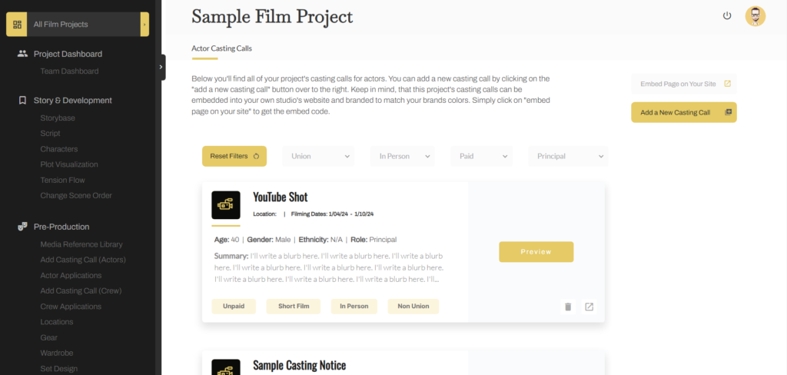Click the Project Dashboard people icon

[23, 54]
